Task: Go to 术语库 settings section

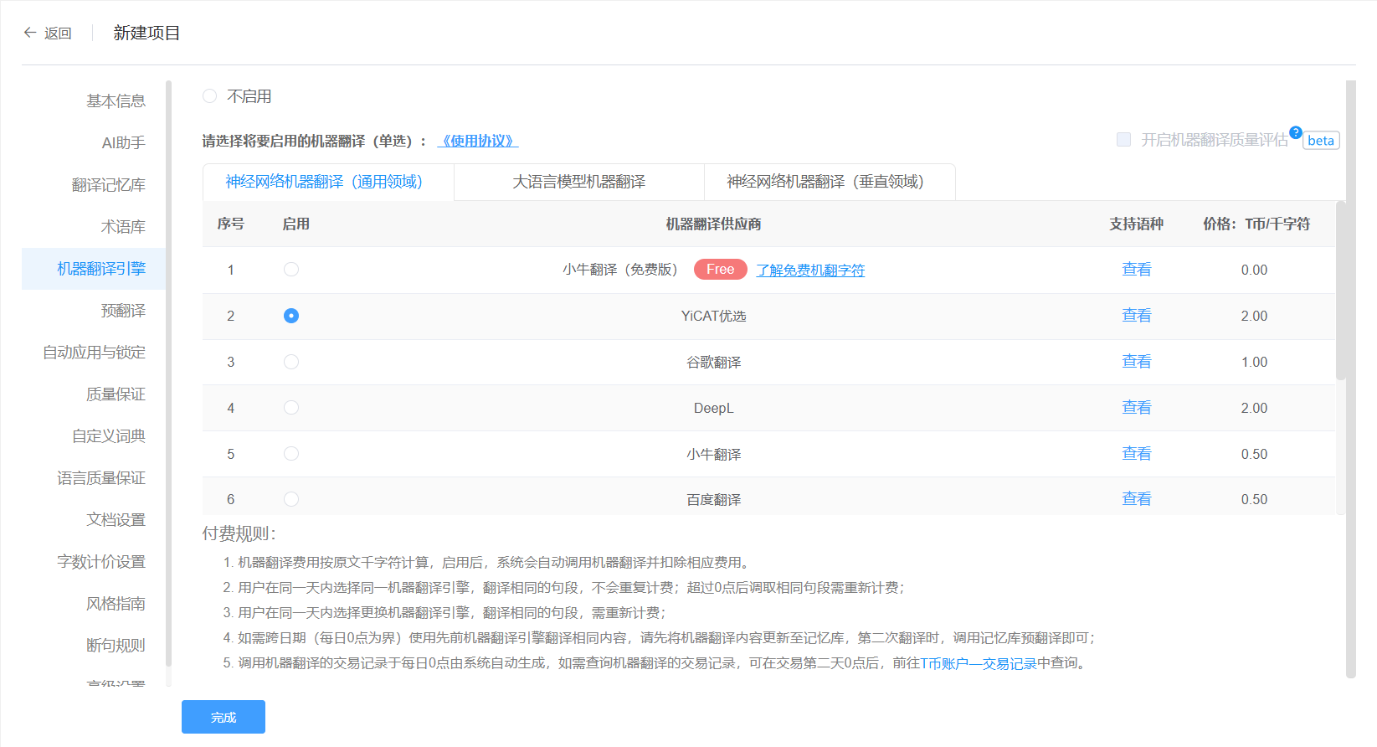Action: pos(123,227)
